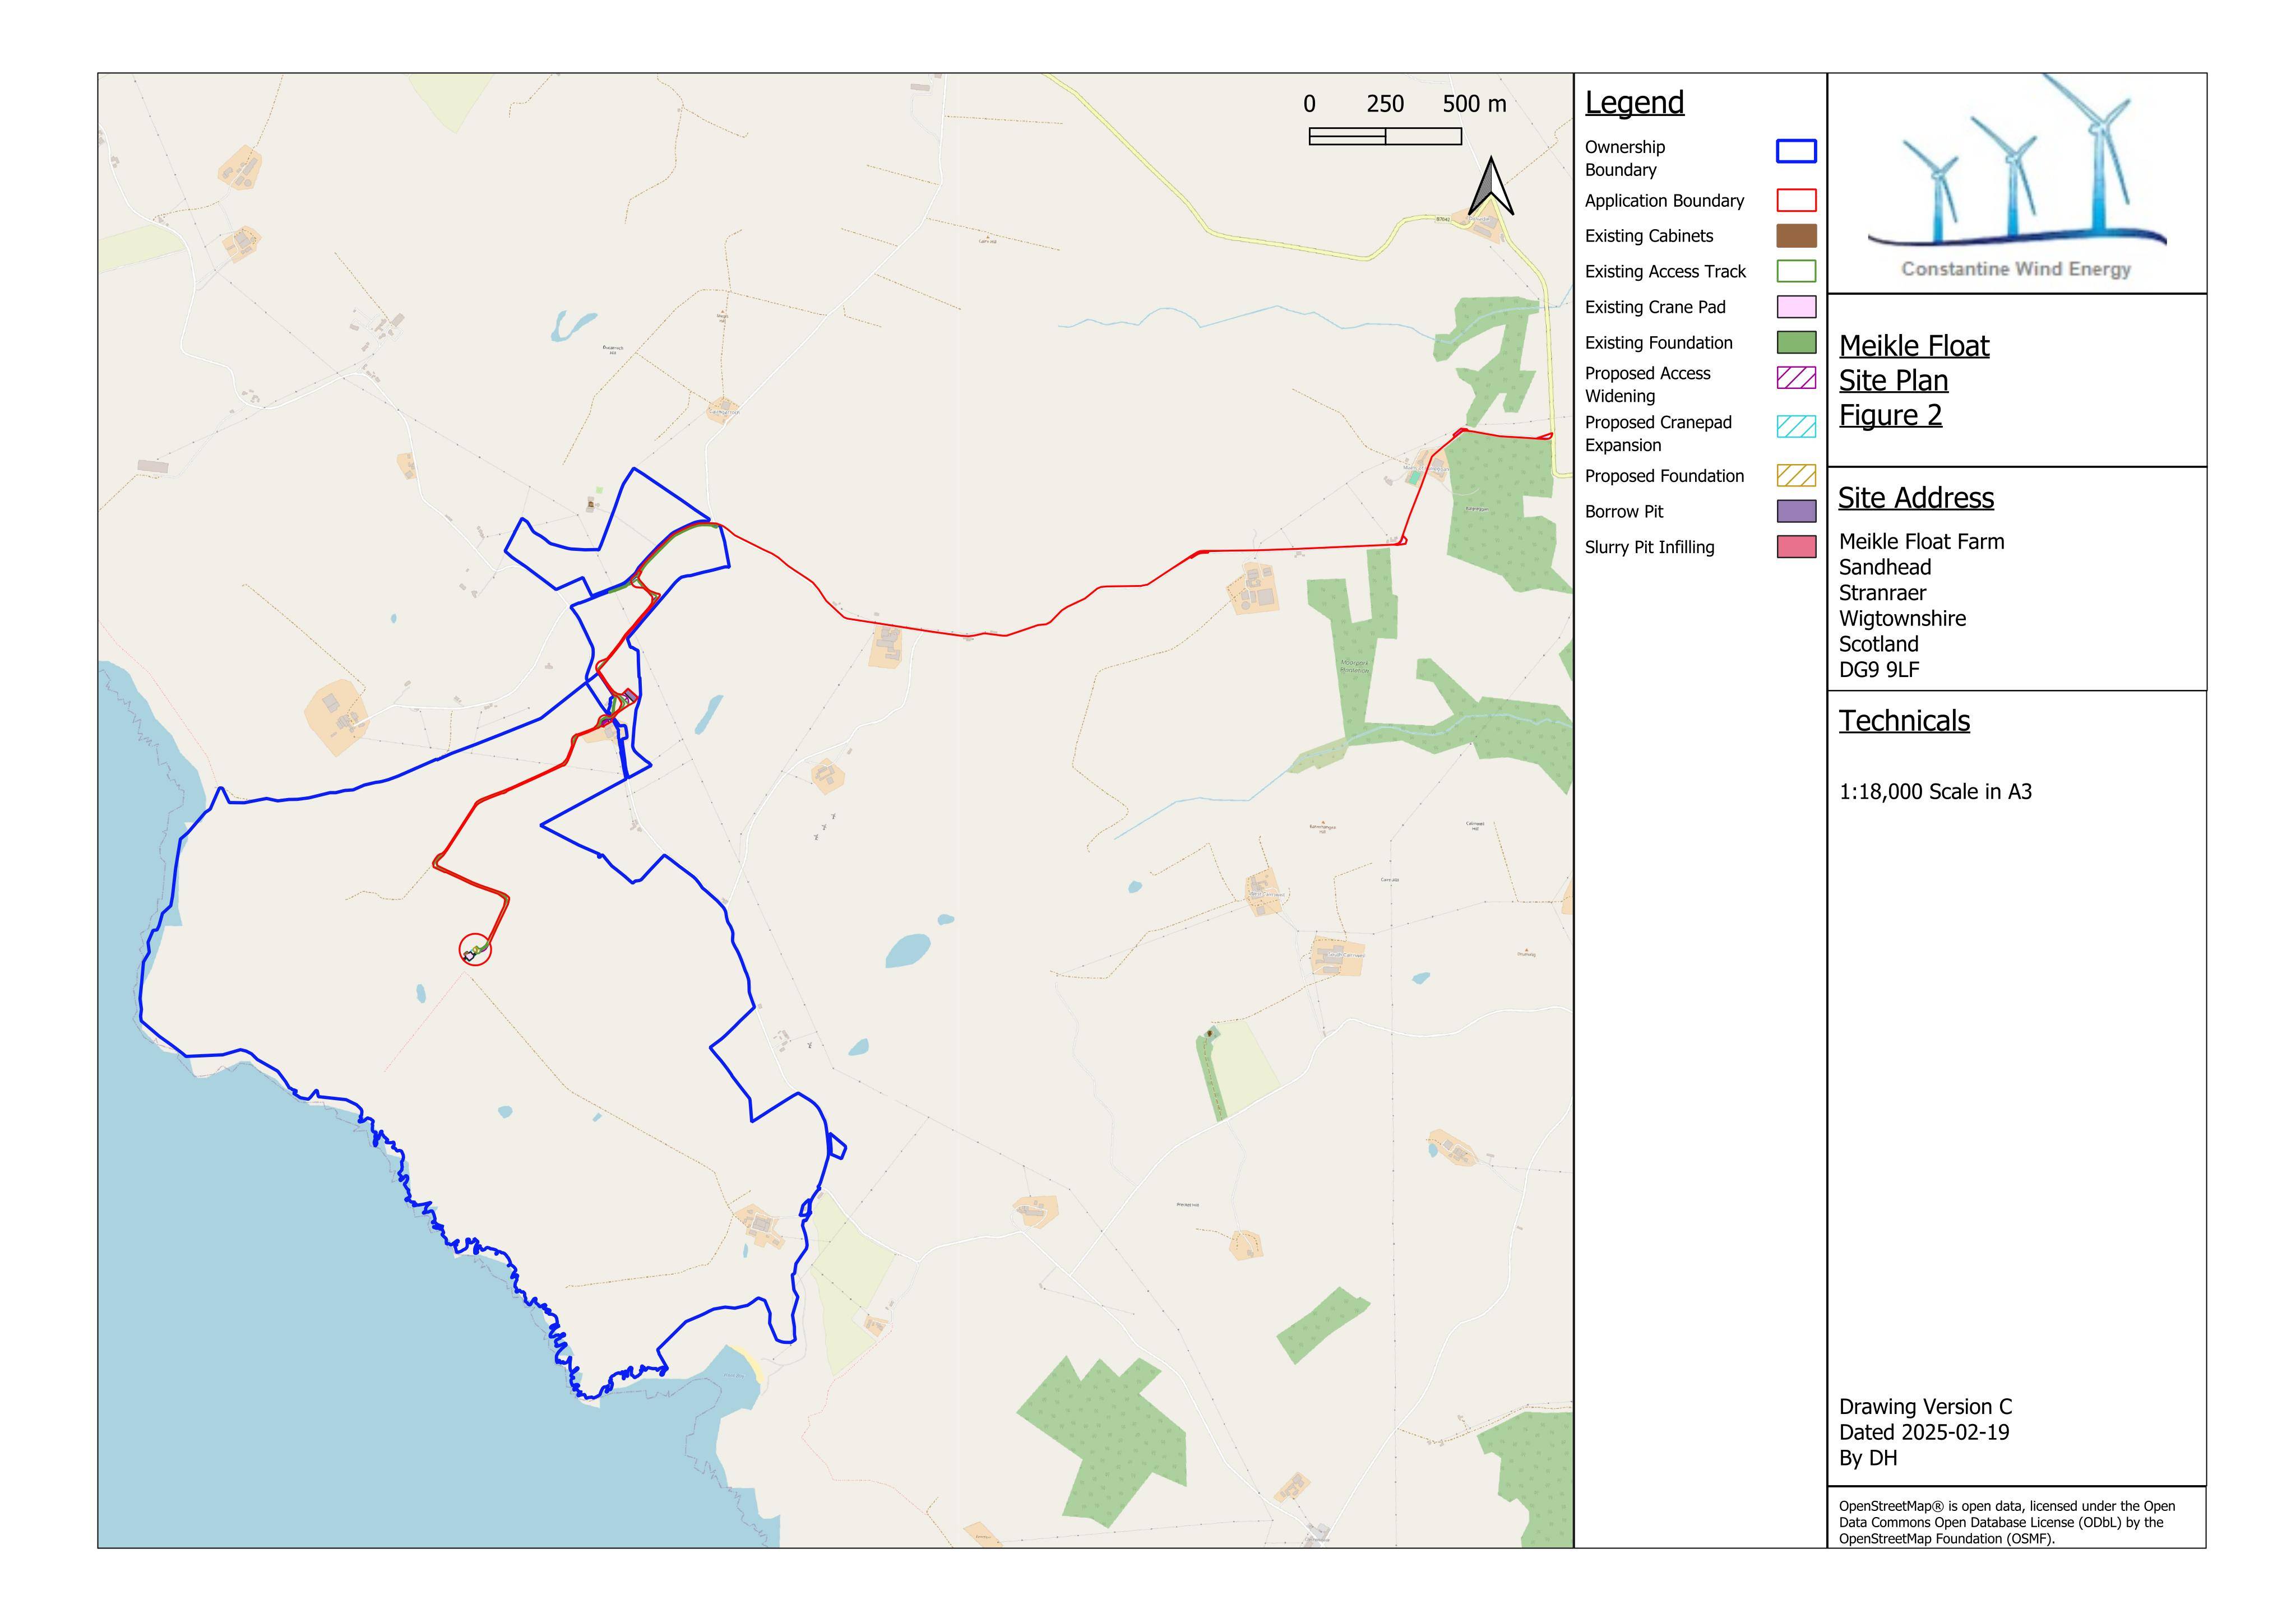This screenshot has width=2296, height=1623.
Task: Click the Legend heading
Action: click(x=1634, y=103)
